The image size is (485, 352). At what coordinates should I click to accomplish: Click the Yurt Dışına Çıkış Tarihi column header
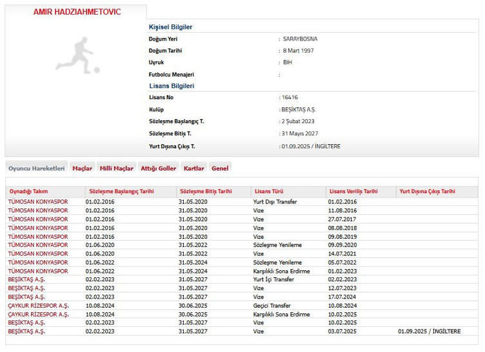pos(427,191)
